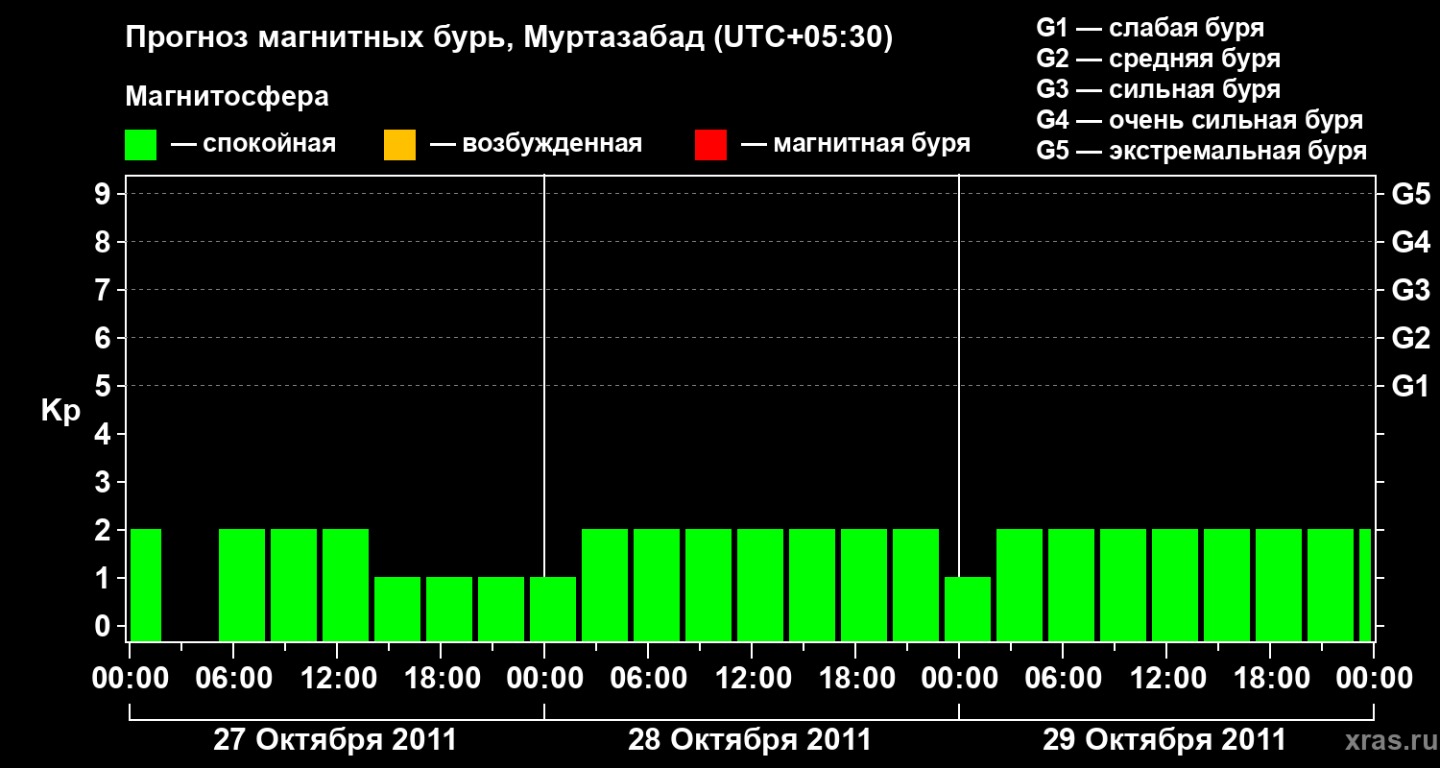Click the '18:00' time label for 28 October

(855, 679)
